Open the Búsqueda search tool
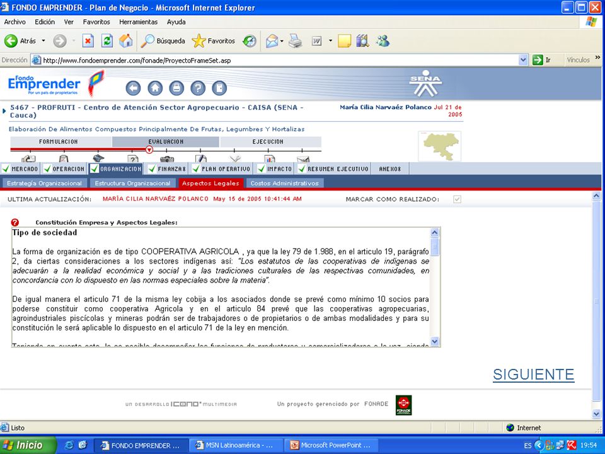 (x=163, y=40)
